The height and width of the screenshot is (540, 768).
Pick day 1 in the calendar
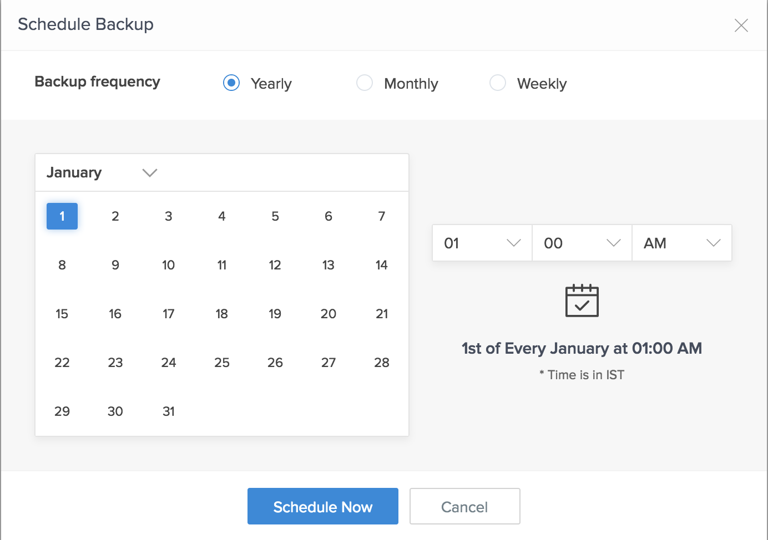pos(62,216)
